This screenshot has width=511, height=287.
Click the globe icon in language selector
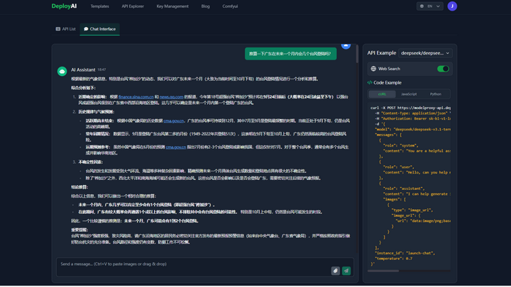coord(422,6)
